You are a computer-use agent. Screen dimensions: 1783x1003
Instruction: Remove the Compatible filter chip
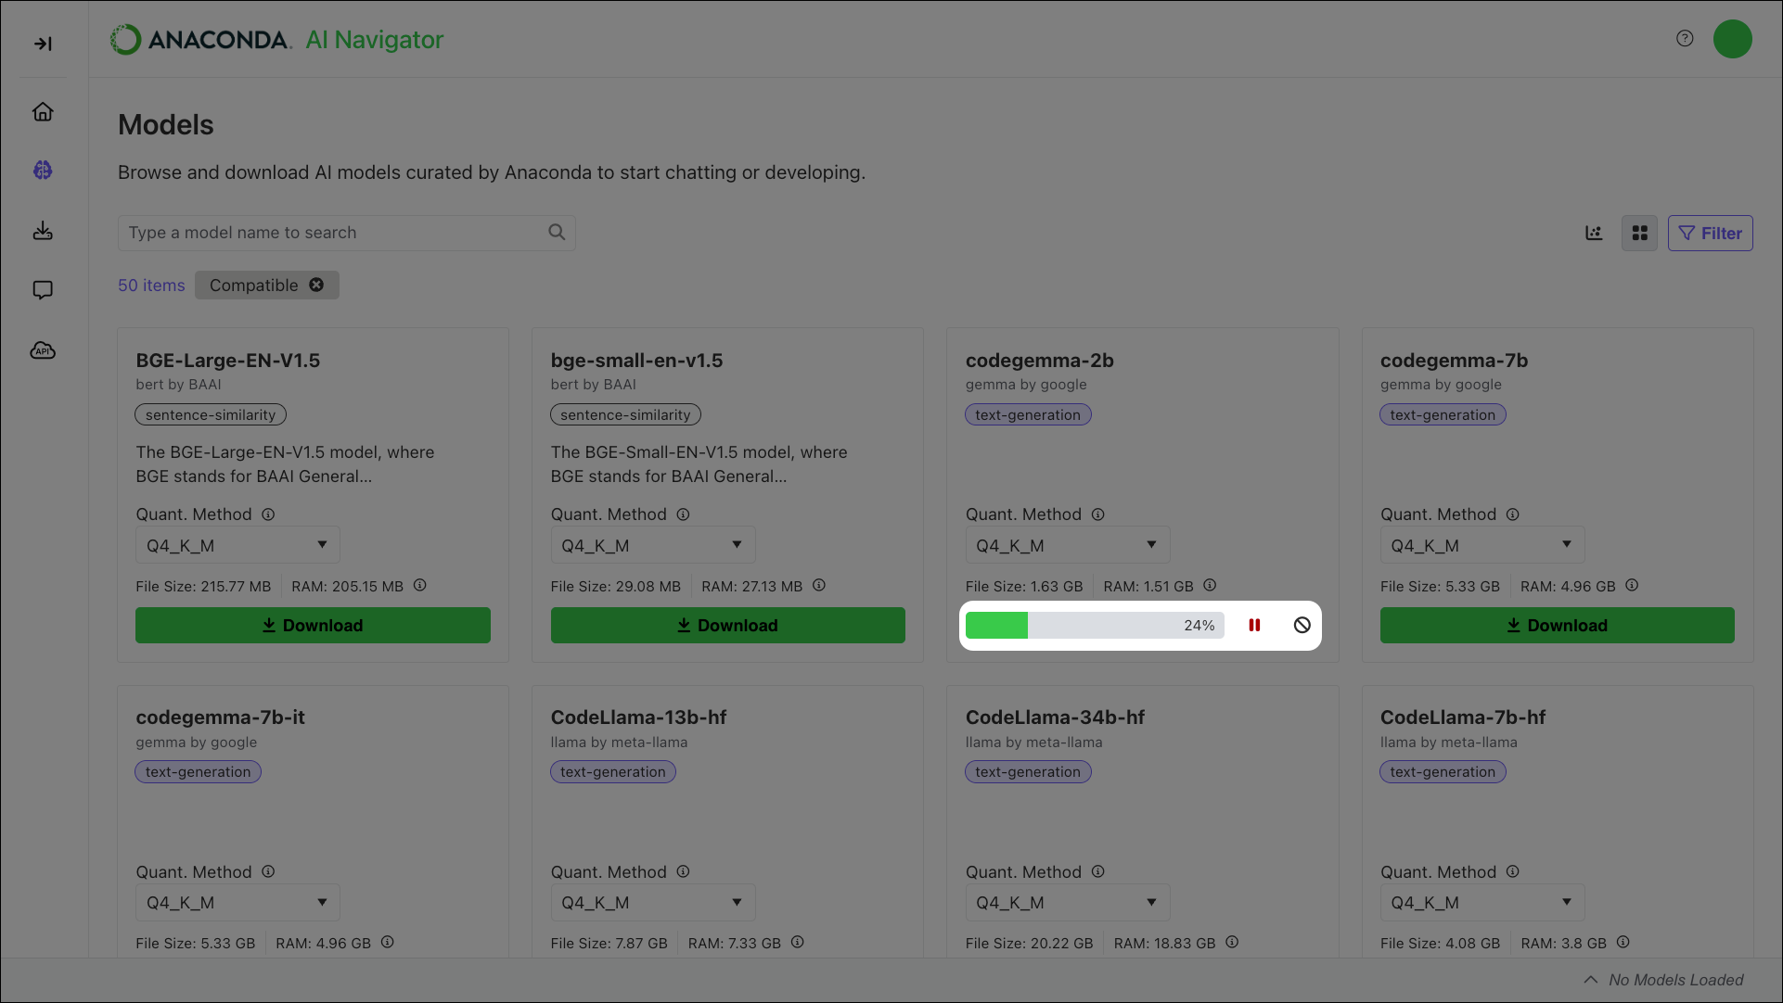tap(316, 285)
